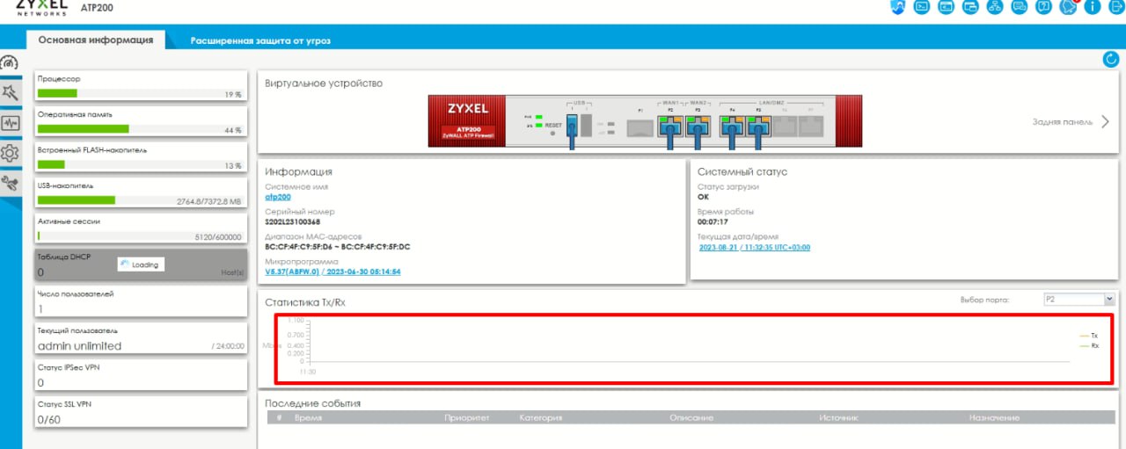Open the Таблица DHCP widget
This screenshot has width=1126, height=449.
tap(141, 265)
